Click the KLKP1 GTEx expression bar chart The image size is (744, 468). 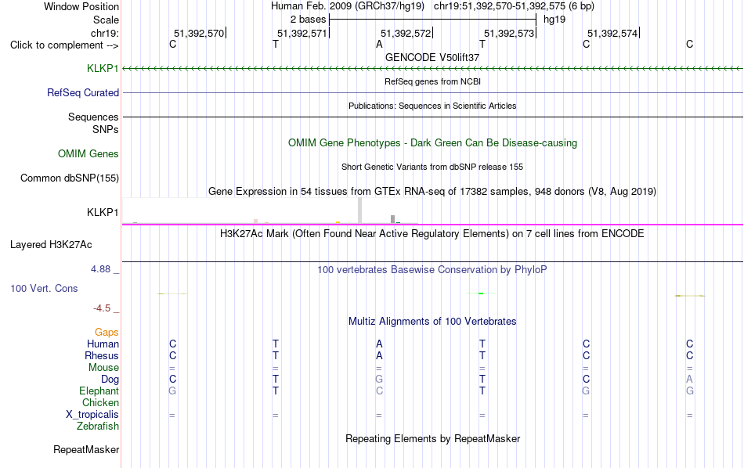point(270,211)
